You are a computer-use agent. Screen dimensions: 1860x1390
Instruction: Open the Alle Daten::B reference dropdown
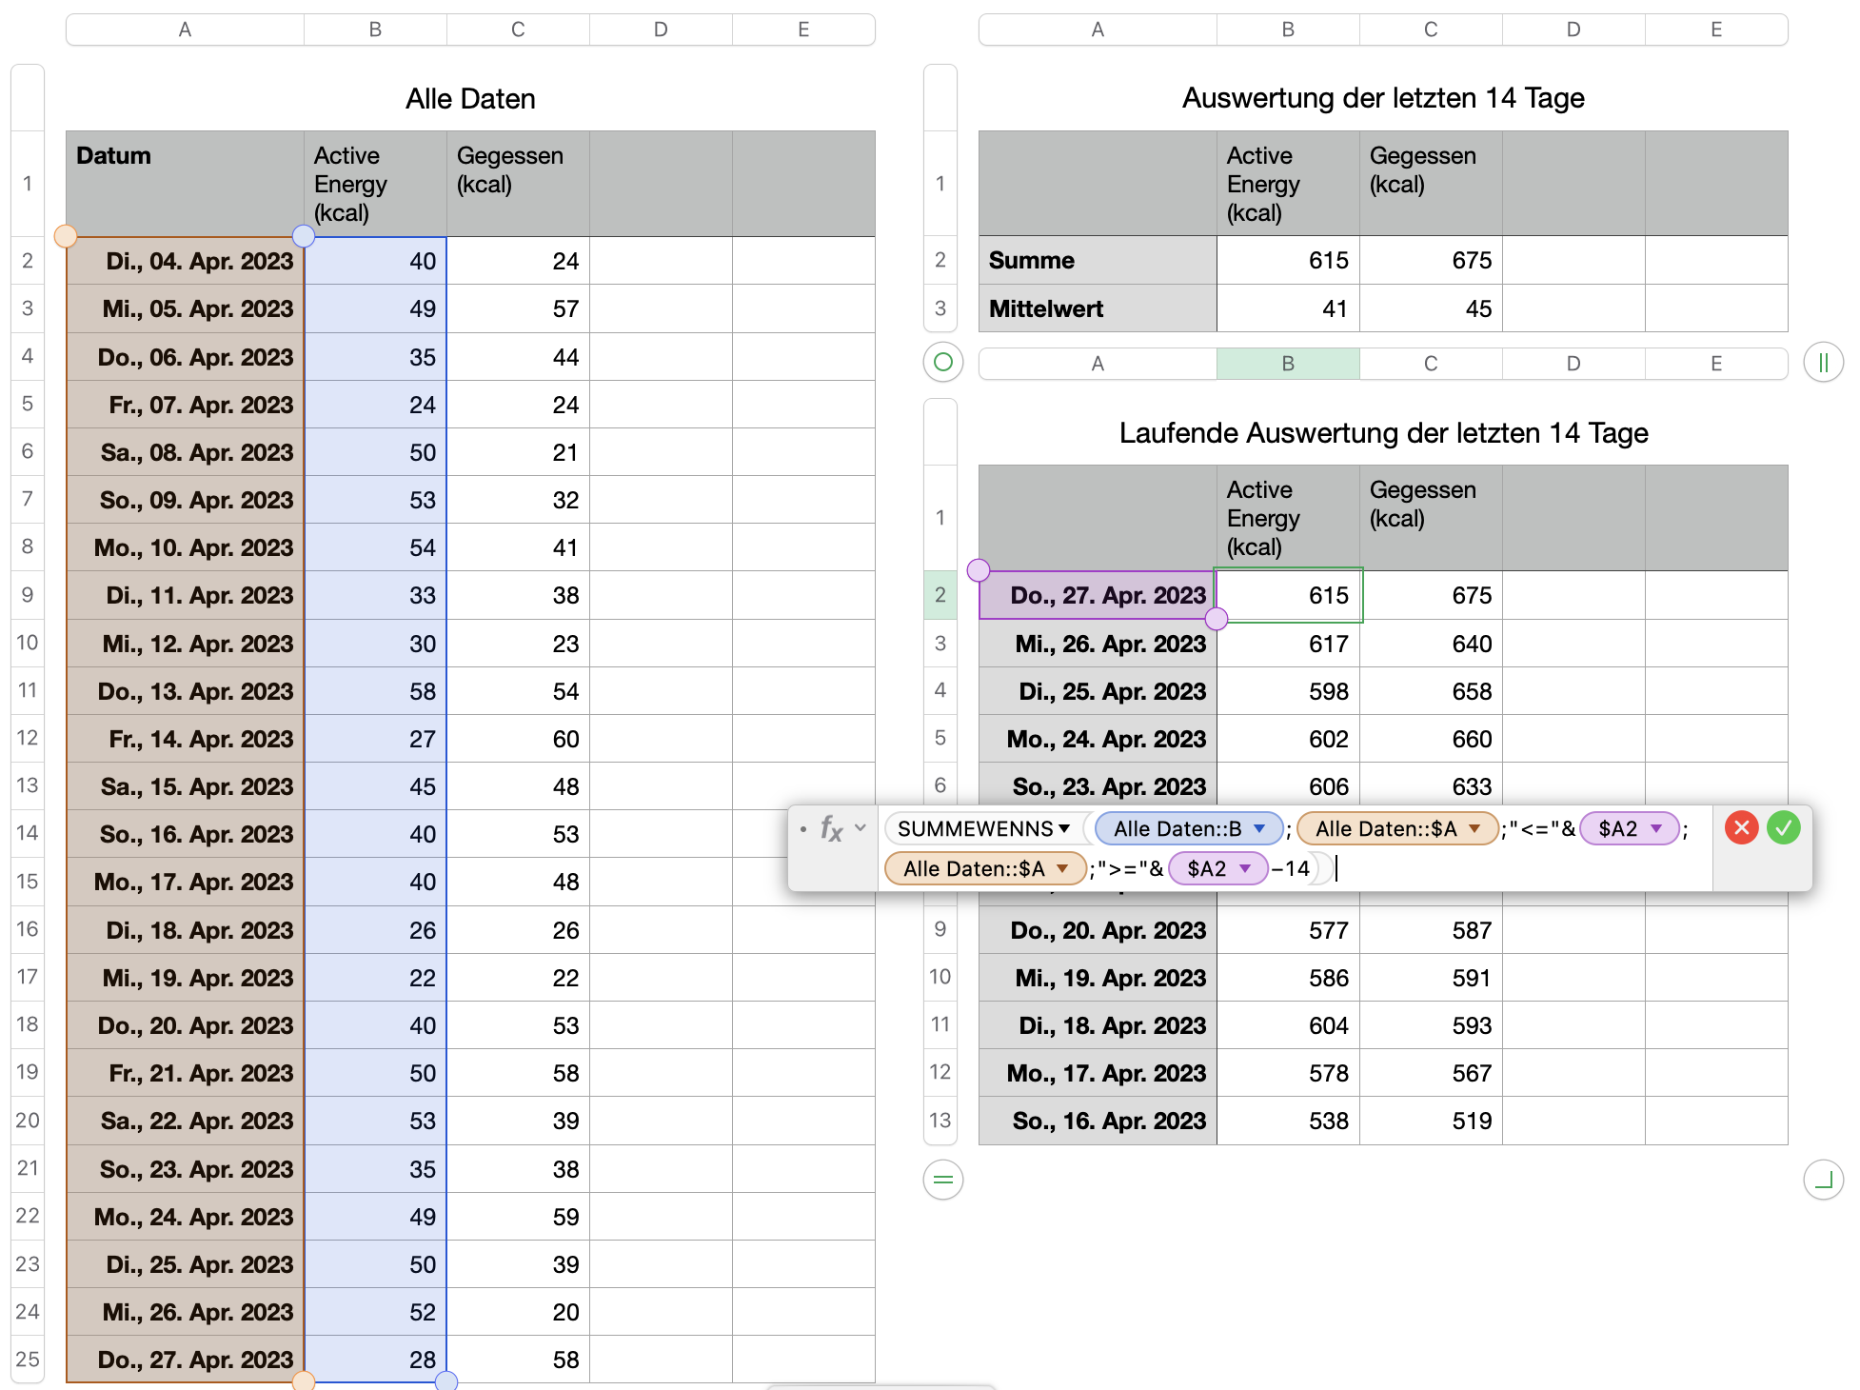1259,828
